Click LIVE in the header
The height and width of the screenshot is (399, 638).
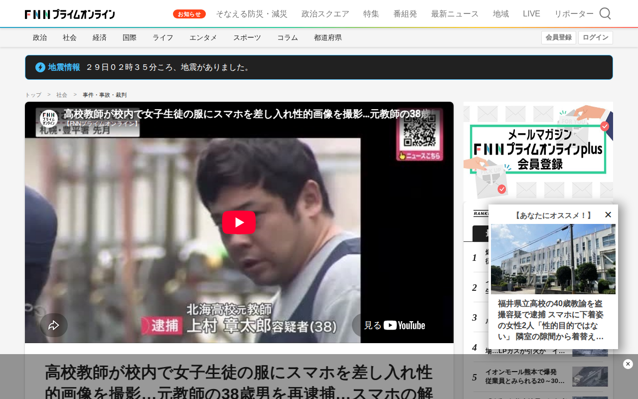click(x=531, y=14)
